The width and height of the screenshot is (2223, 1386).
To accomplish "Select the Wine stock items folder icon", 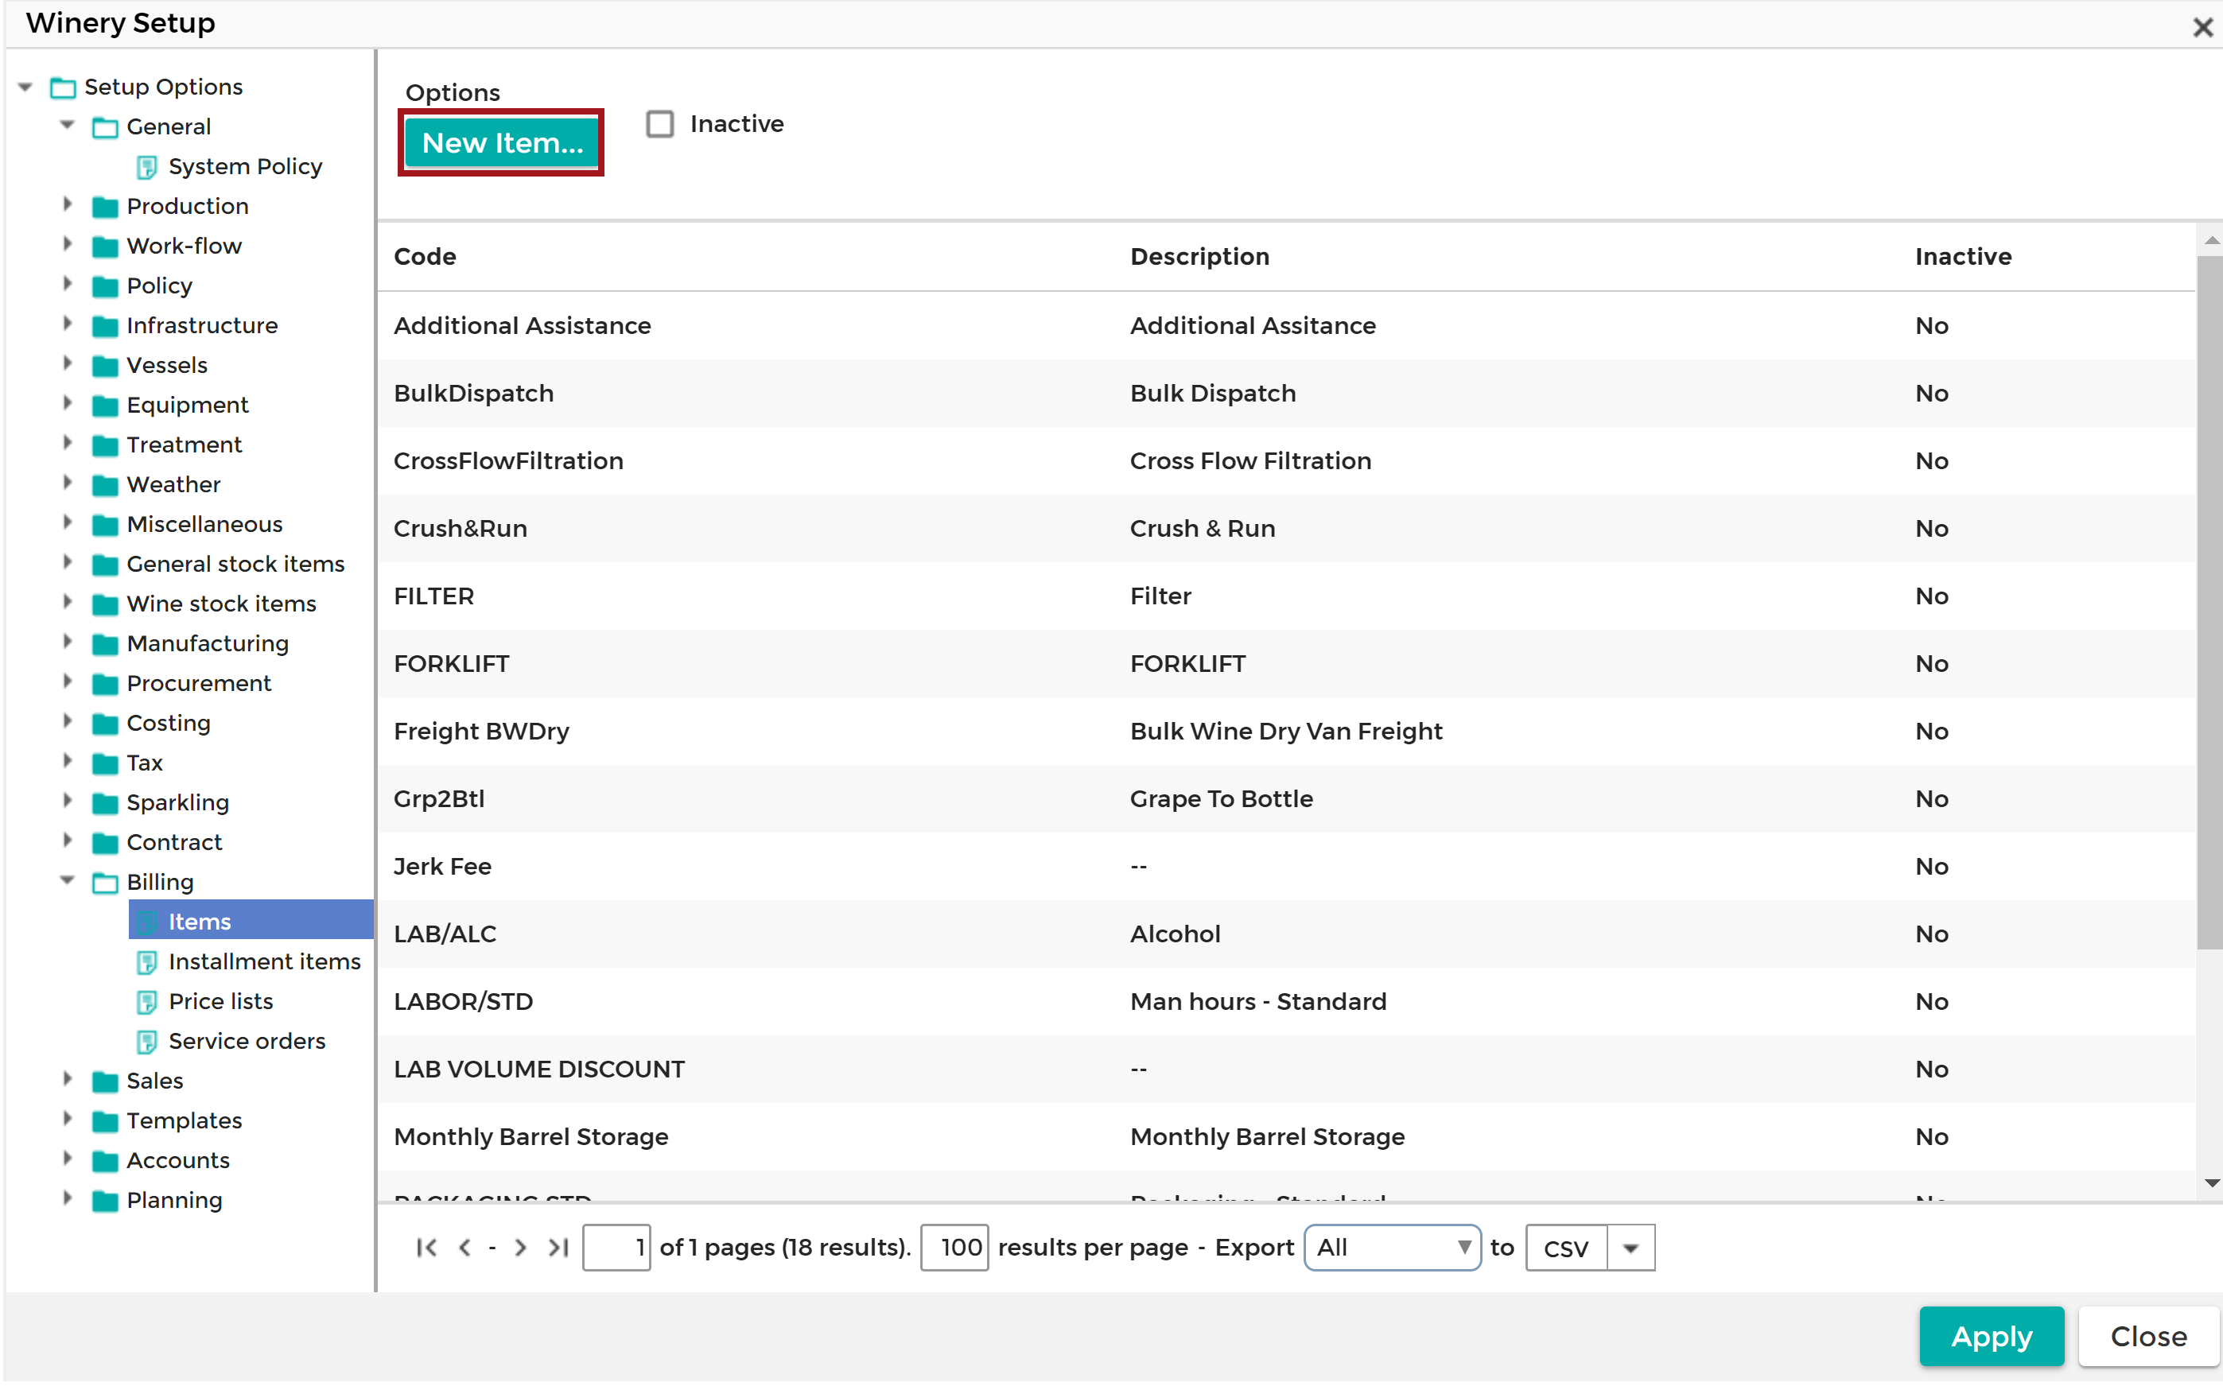I will [x=106, y=604].
